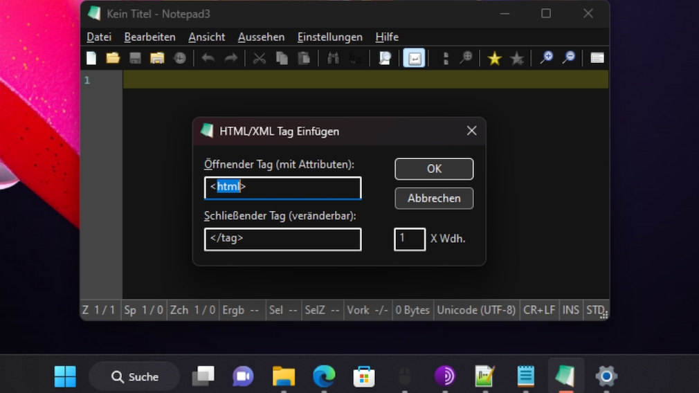
Task: Click the blue Notepad taskbar icon
Action: [525, 376]
